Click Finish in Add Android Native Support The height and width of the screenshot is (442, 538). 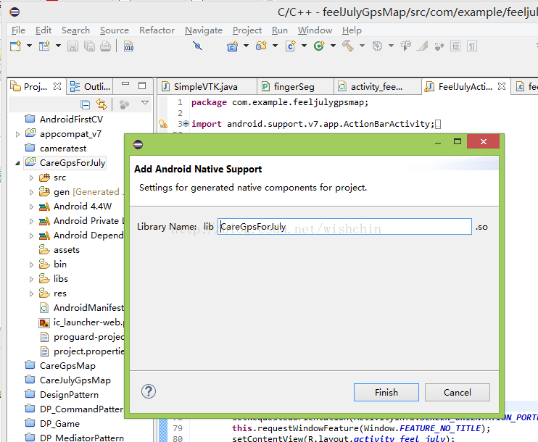(386, 392)
